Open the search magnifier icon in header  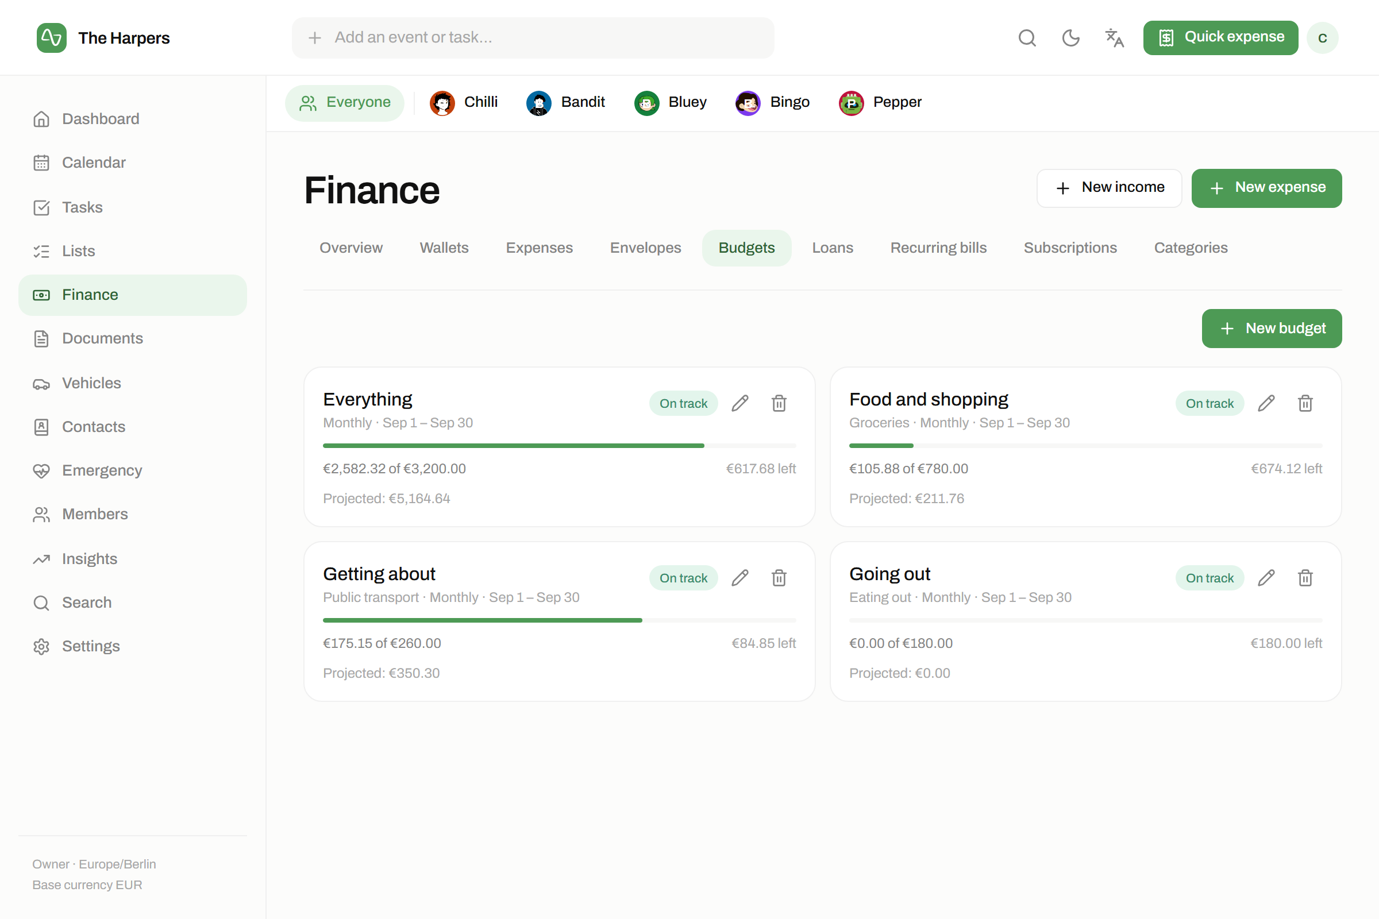tap(1027, 38)
